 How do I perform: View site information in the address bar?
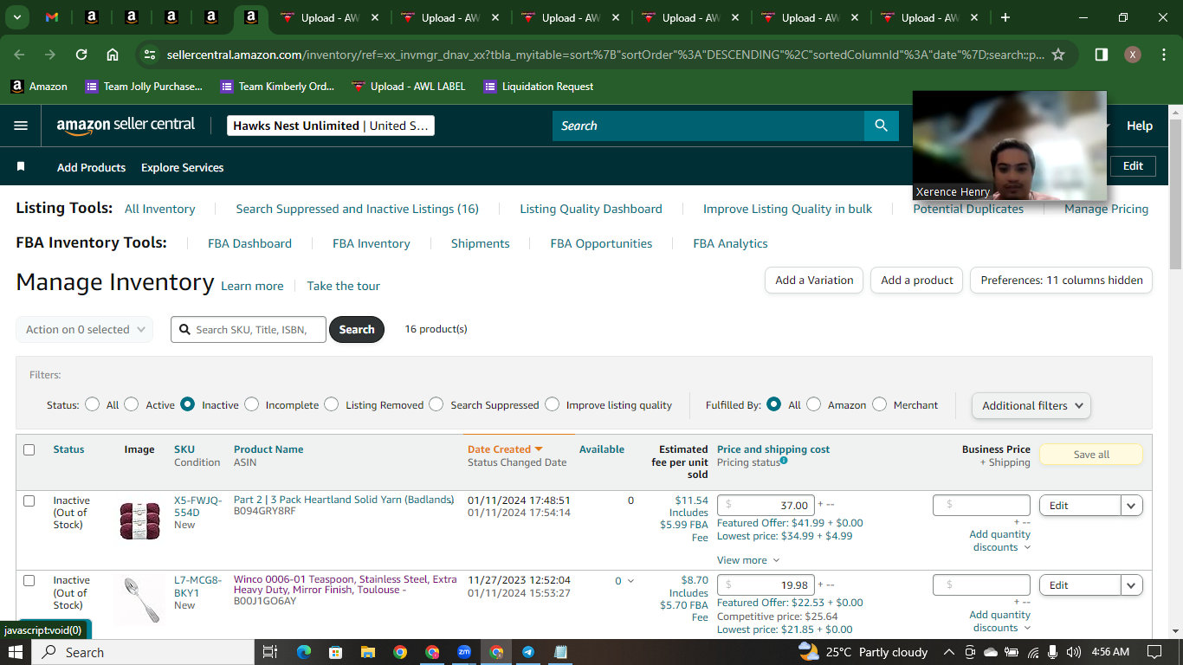150,55
